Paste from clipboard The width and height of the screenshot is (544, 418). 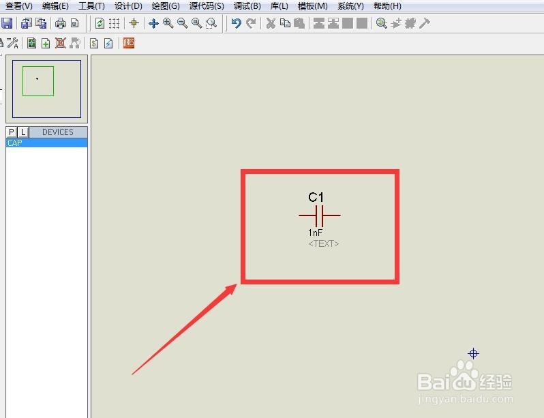[299, 24]
